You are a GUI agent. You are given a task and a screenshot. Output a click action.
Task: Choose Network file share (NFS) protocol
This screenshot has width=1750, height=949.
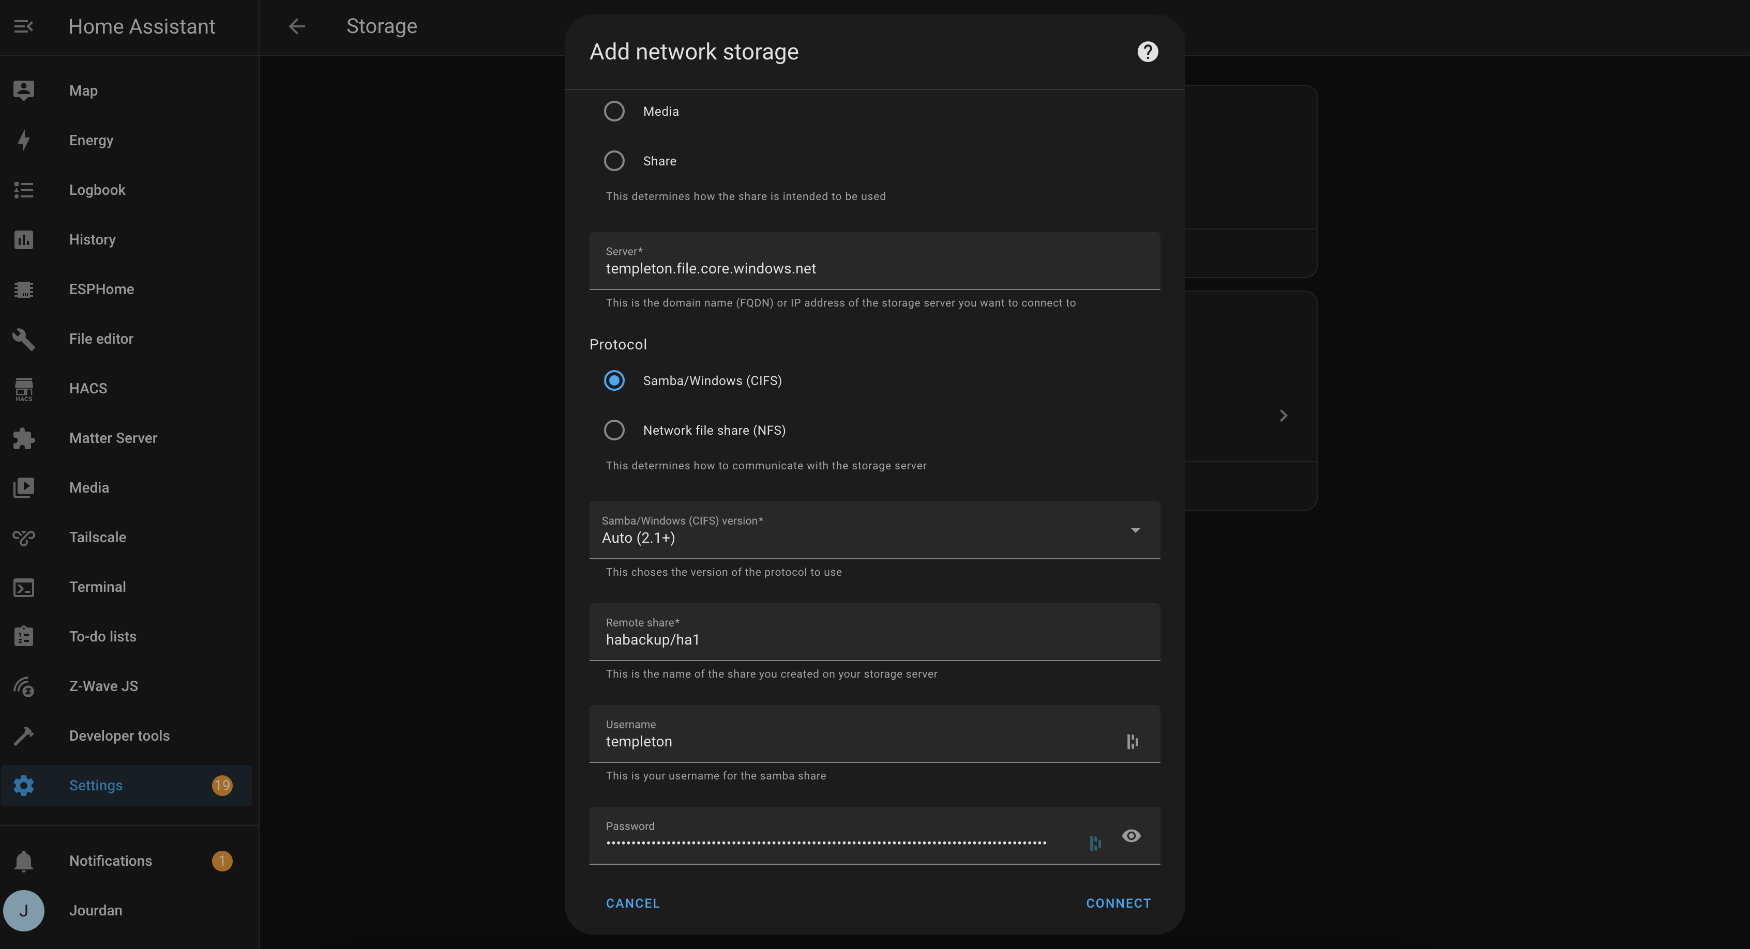pyautogui.click(x=614, y=431)
